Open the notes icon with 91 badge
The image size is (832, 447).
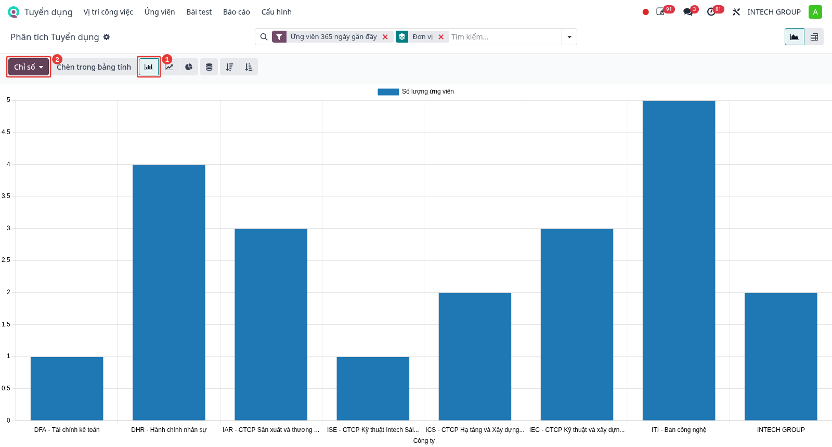(661, 11)
